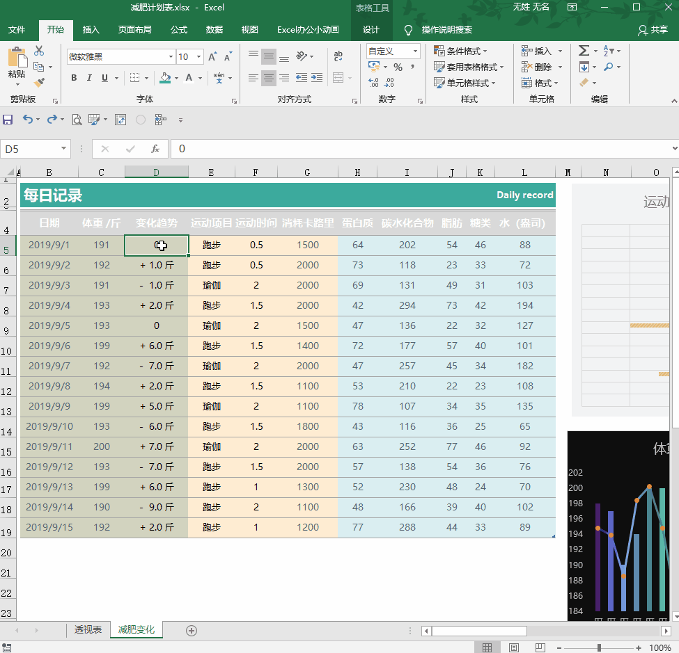Redo the last action
This screenshot has height=653, width=679.
tap(52, 120)
